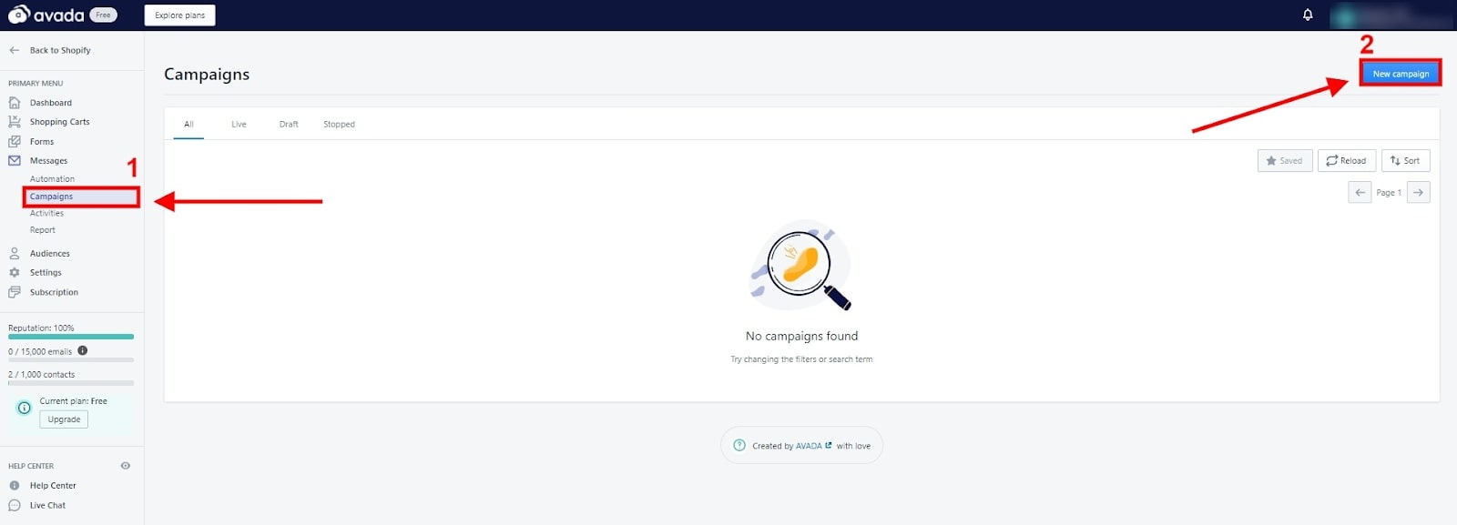This screenshot has height=525, width=1457.
Task: Click the Settings gear icon
Action: click(15, 273)
